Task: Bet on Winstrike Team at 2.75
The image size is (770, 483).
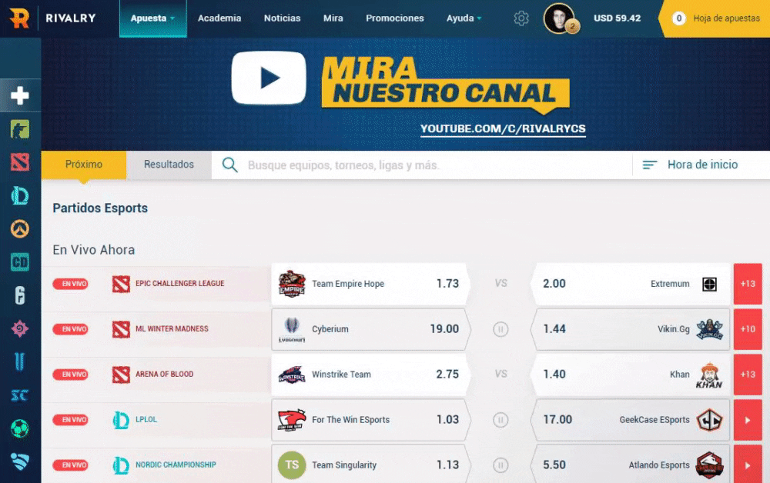Action: [371, 375]
